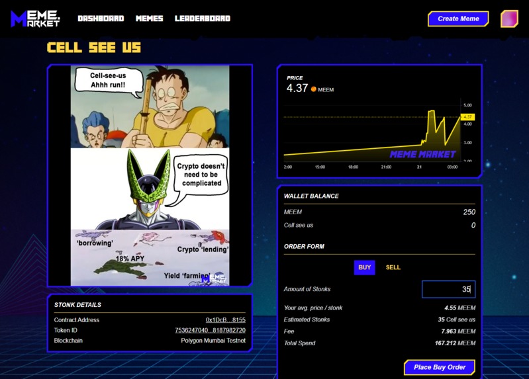Open the Dashboard page
Image resolution: width=529 pixels, height=379 pixels.
(101, 19)
